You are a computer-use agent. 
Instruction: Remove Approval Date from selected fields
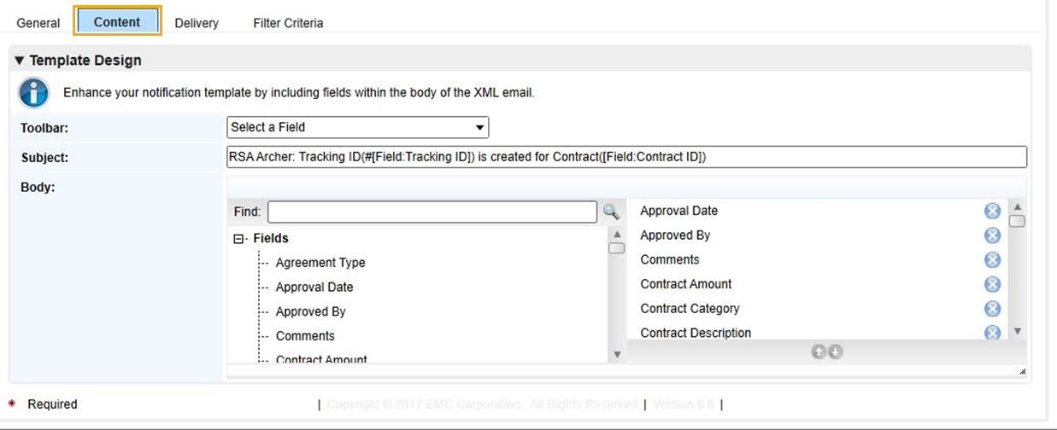tap(992, 211)
